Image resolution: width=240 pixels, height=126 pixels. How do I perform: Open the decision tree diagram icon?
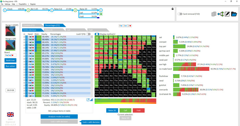click(x=220, y=14)
